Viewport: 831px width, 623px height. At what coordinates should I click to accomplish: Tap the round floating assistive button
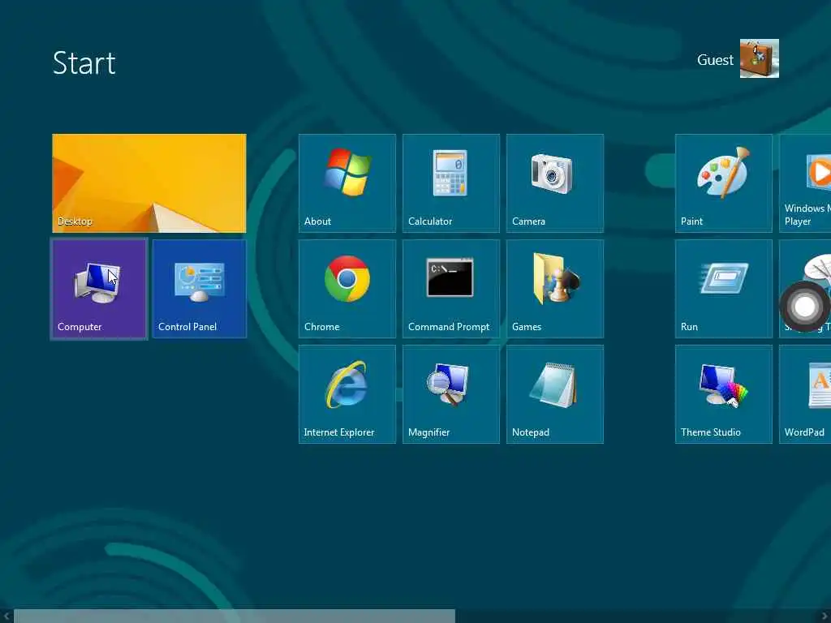(x=804, y=306)
